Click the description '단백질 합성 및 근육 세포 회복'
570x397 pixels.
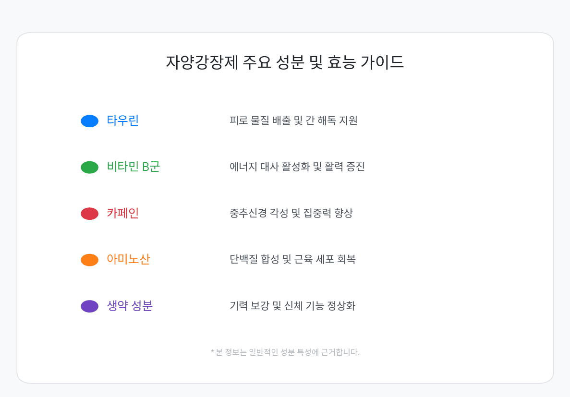click(x=292, y=259)
